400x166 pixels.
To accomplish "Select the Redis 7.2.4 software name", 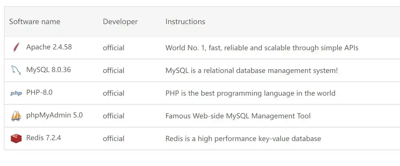I will pos(44,138).
